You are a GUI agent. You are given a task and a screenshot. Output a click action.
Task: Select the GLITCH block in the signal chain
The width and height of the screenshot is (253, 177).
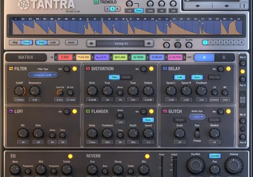coord(175,57)
